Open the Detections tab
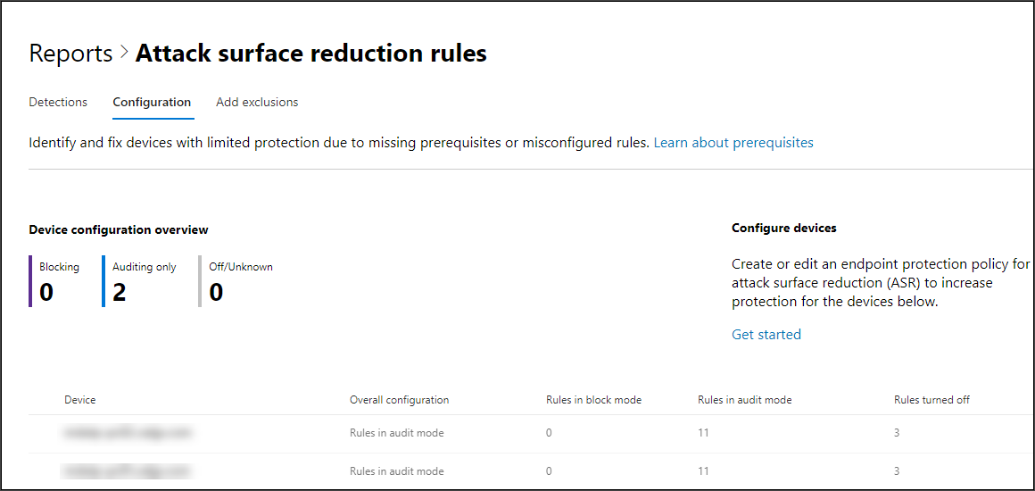The height and width of the screenshot is (491, 1035). pos(58,103)
